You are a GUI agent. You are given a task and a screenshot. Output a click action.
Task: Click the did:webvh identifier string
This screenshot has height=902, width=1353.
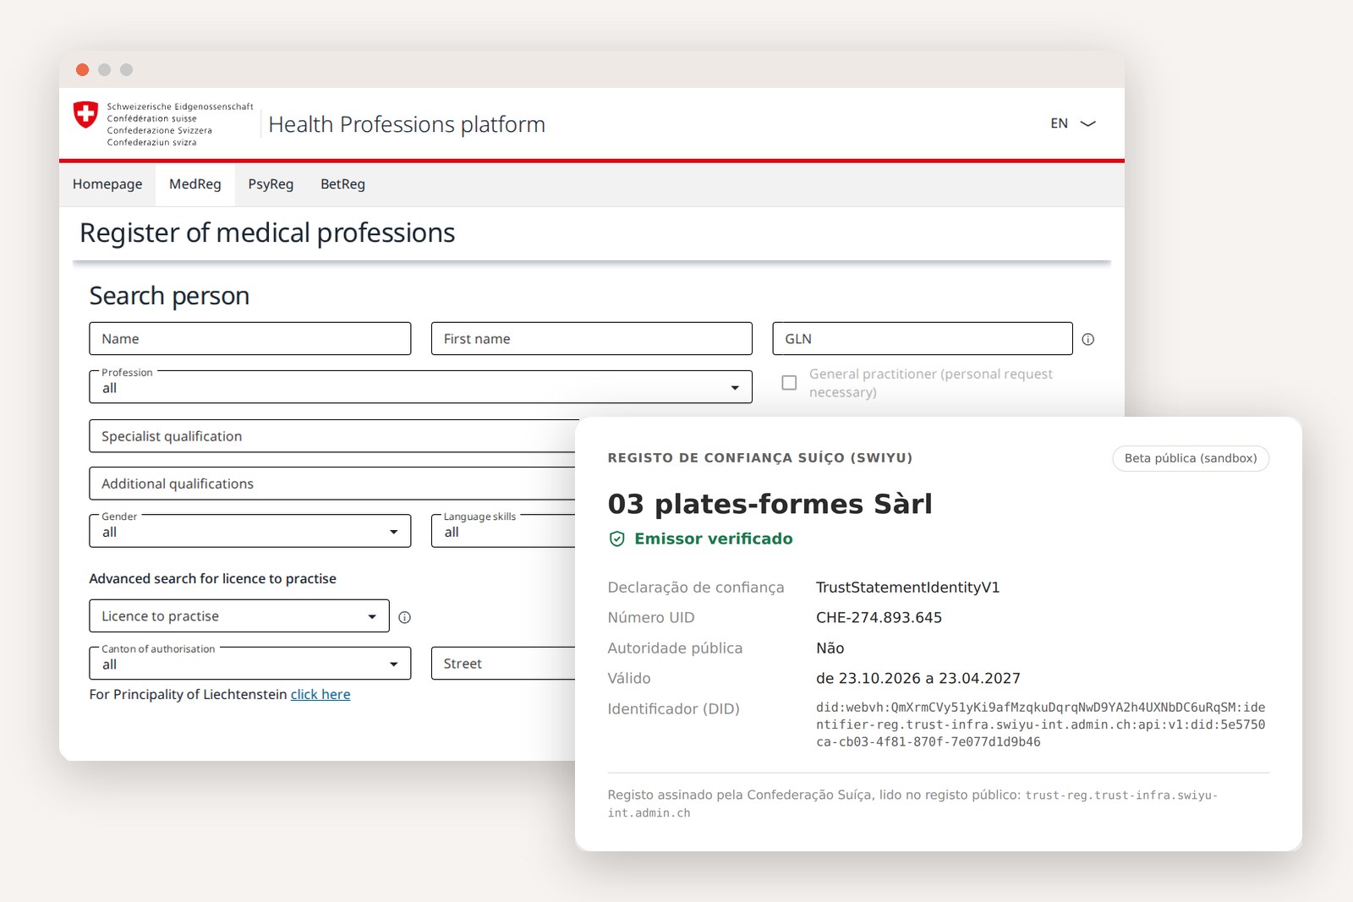tap(1041, 724)
